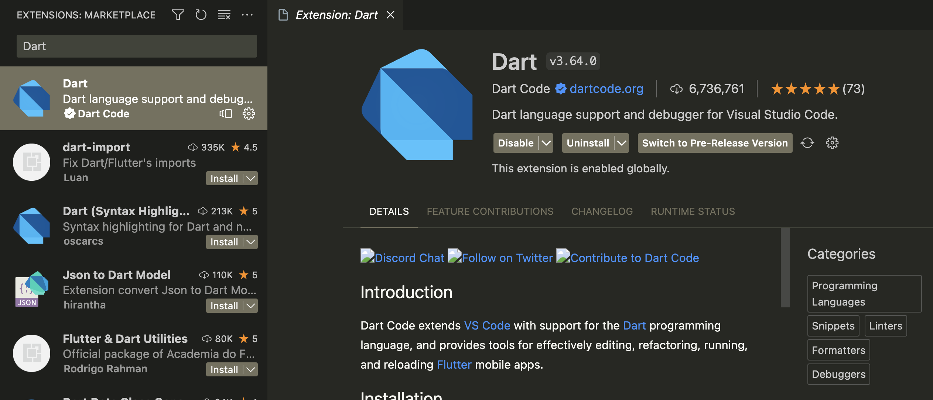Image resolution: width=933 pixels, height=400 pixels.
Task: Click the Formatters category tag
Action: coord(838,350)
